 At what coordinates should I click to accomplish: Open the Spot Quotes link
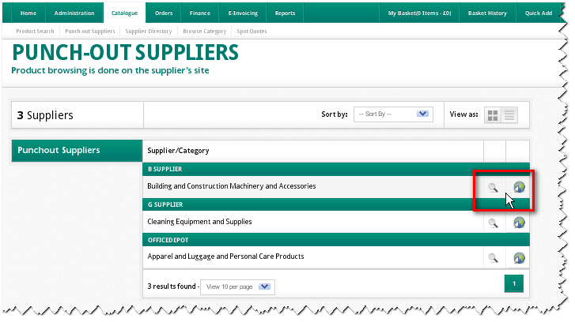tap(252, 32)
